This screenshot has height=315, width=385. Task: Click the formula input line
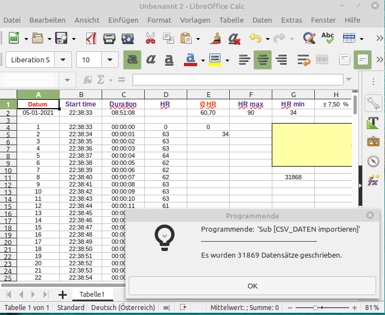(238, 79)
